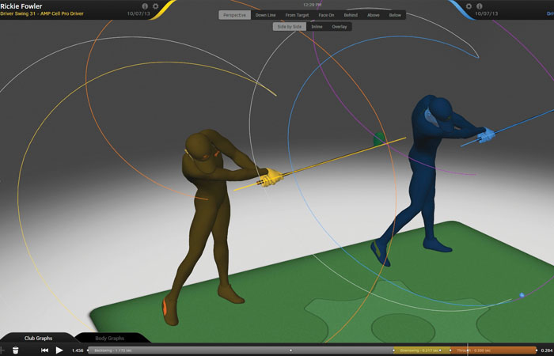Select the Below camera view

pyautogui.click(x=395, y=15)
